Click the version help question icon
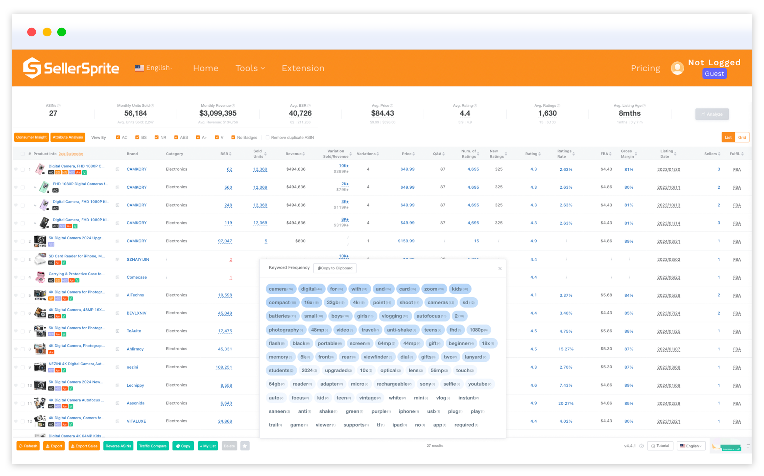Screen dimensions: 764x476 [641, 446]
